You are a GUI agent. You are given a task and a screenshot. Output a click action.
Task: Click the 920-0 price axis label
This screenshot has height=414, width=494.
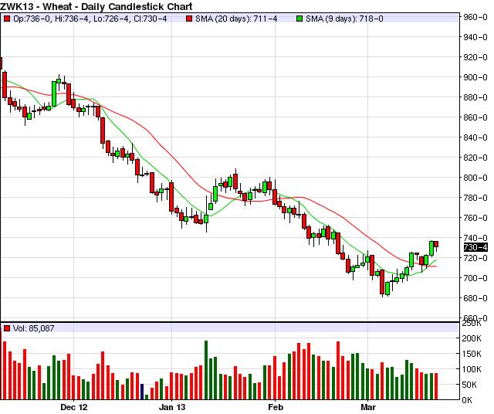[x=475, y=57]
